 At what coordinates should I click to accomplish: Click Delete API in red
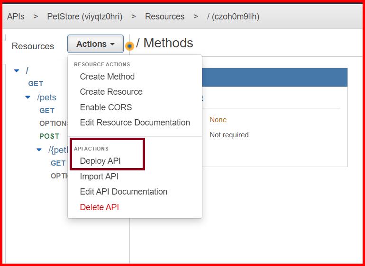(x=99, y=207)
